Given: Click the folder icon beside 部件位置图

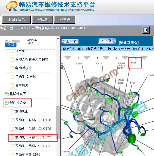Looking at the screenshot, I should coord(7,103).
